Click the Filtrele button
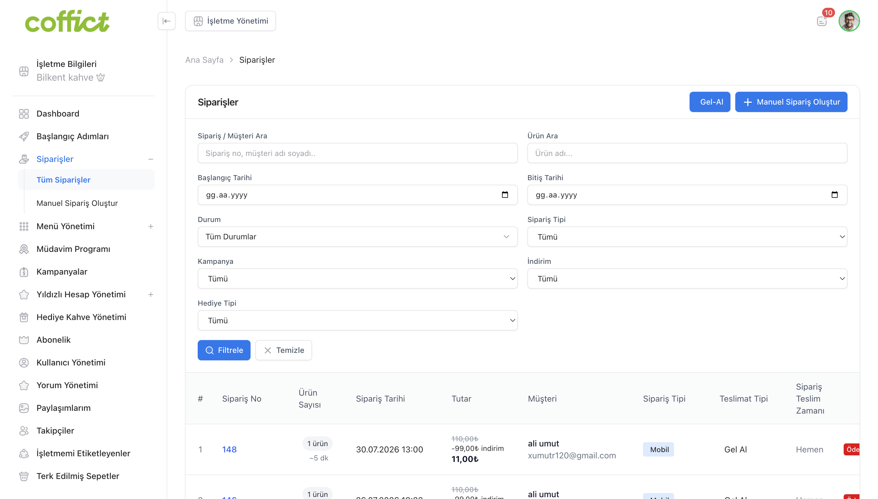Screen dimensions: 878x499 click(x=224, y=350)
